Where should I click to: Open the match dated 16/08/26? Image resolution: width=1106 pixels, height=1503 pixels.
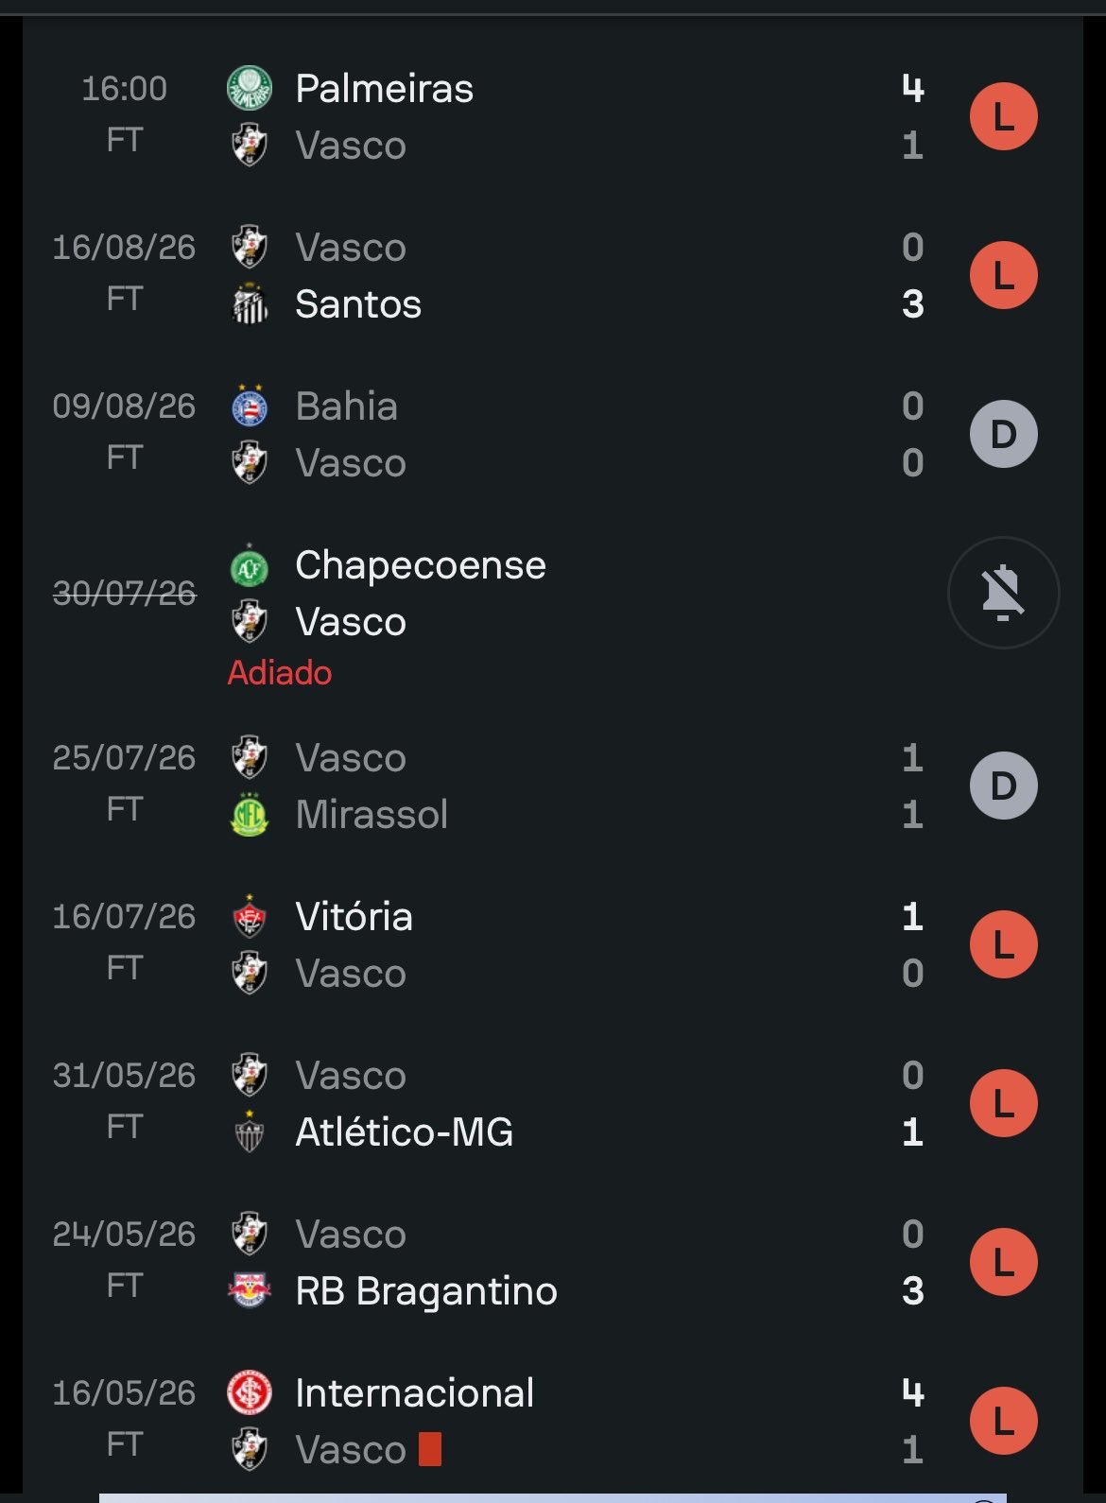[553, 276]
